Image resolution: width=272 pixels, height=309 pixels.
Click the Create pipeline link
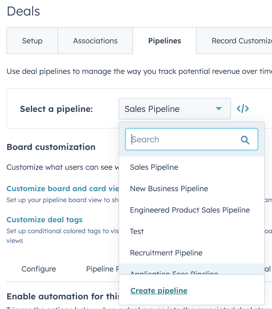pos(159,291)
